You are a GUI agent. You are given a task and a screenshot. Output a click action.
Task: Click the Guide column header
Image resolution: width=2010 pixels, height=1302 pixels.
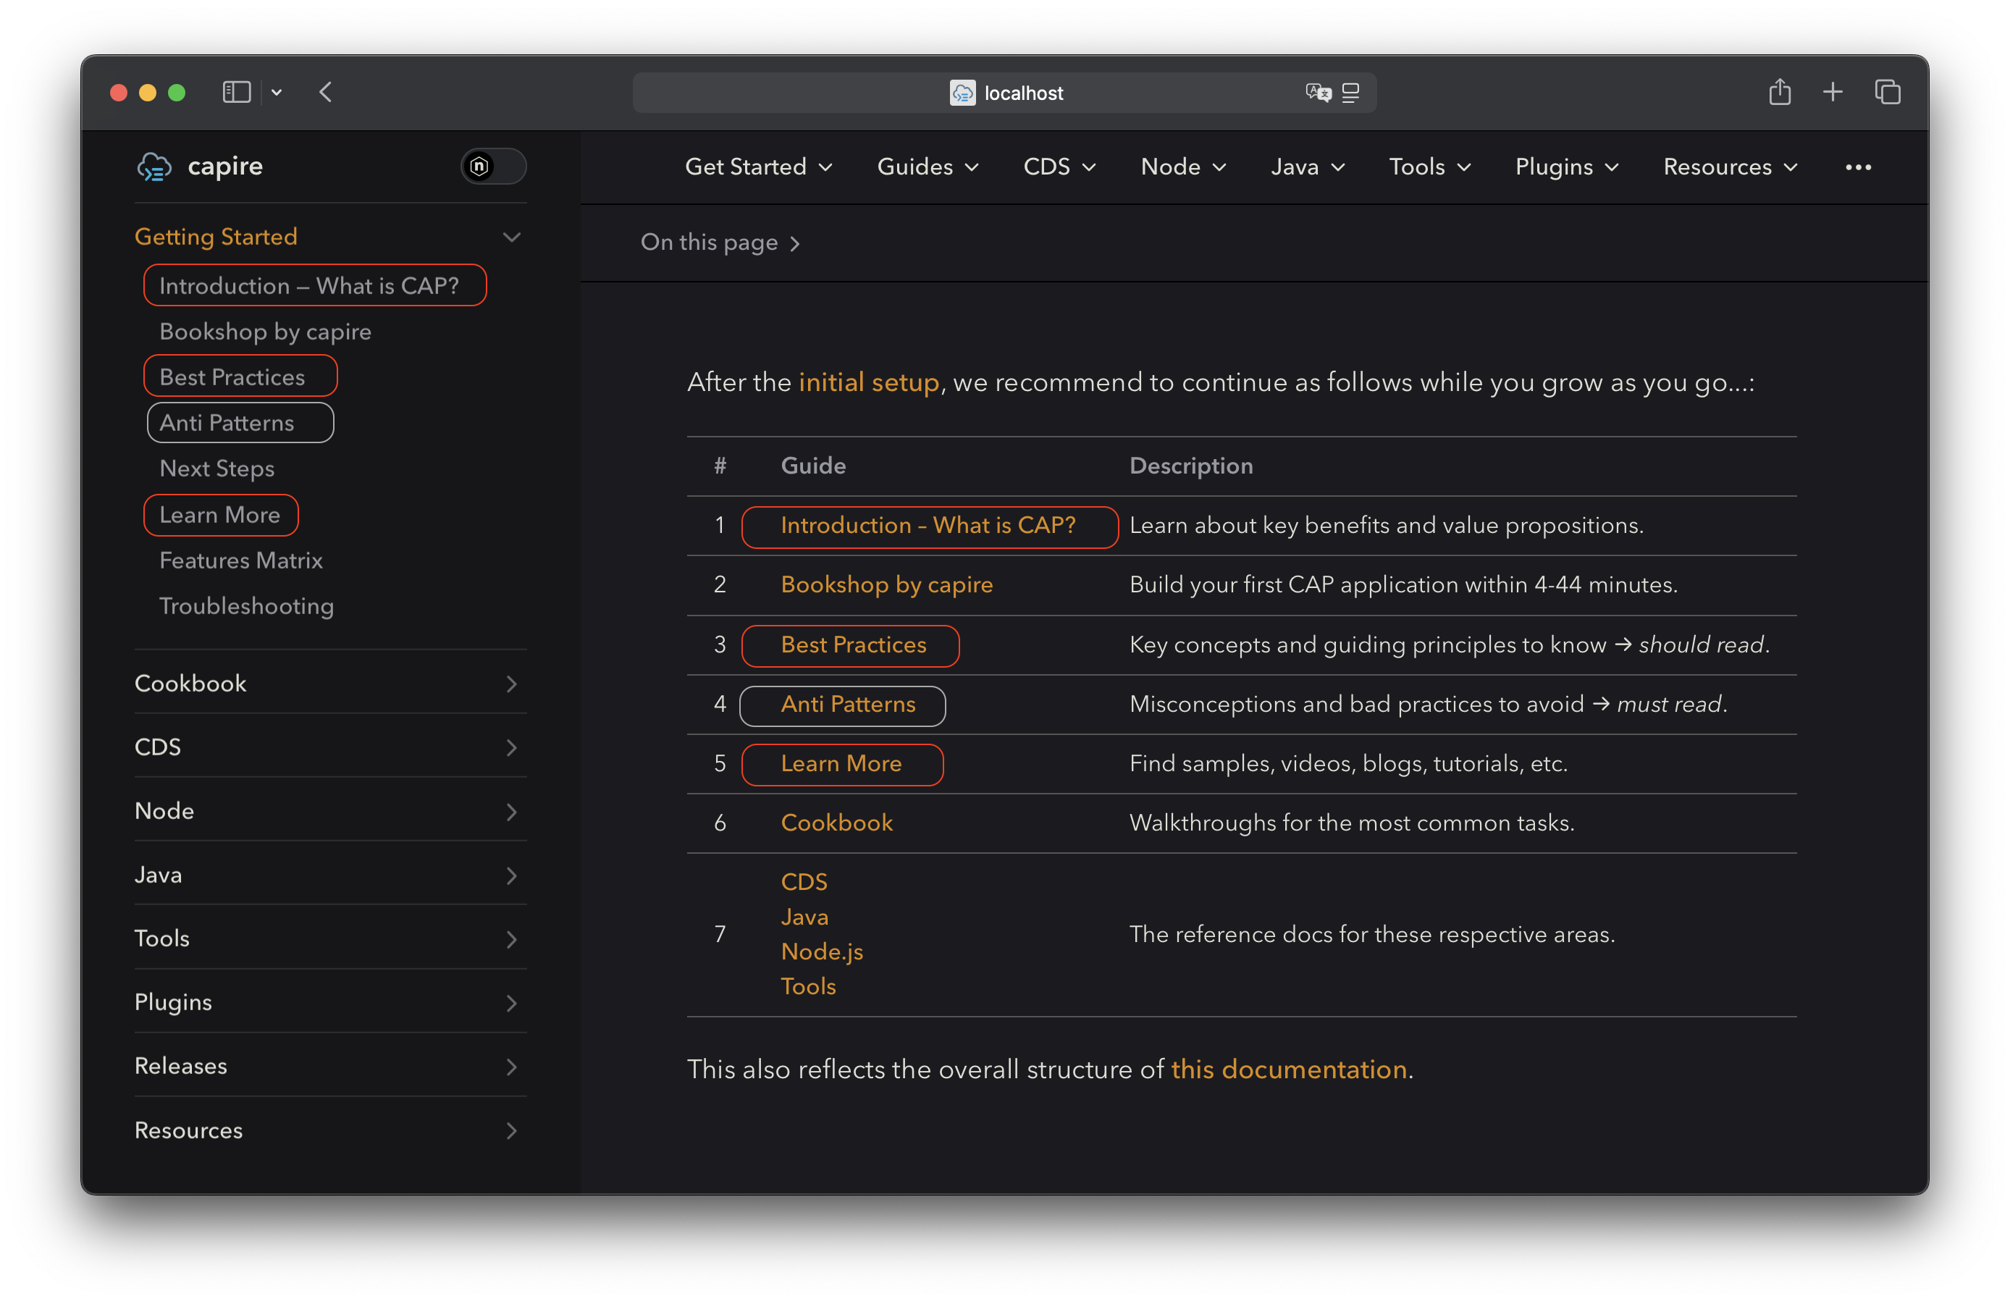pos(813,465)
